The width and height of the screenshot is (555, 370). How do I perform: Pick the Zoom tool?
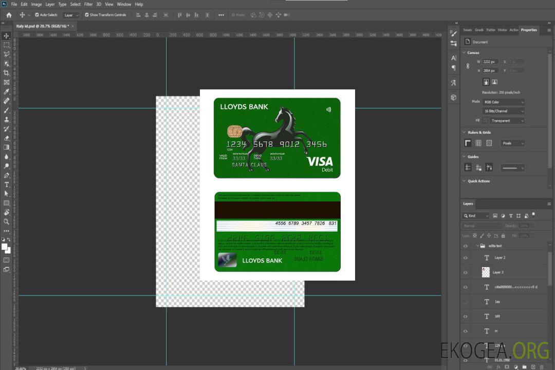click(7, 221)
